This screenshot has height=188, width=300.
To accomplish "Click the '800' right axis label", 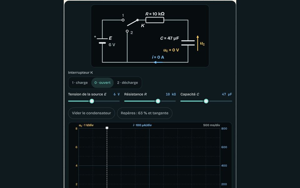I will pos(224,128).
